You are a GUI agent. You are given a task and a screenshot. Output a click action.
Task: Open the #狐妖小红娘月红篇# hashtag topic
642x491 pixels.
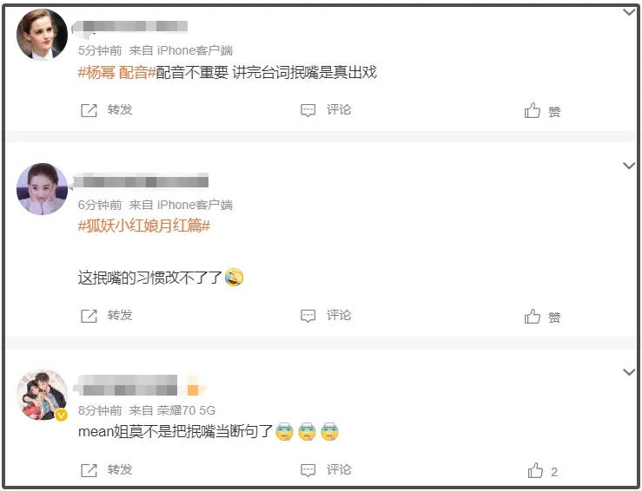point(144,226)
